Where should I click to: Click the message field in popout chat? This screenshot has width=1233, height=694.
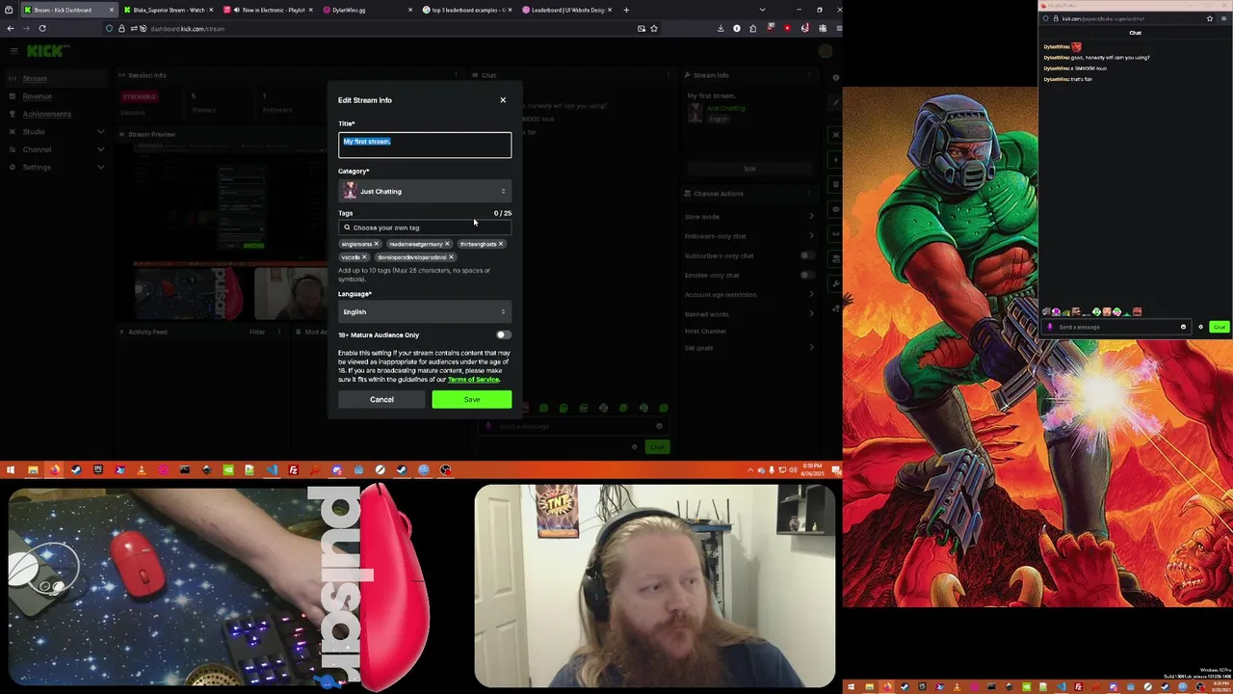pyautogui.click(x=1117, y=327)
